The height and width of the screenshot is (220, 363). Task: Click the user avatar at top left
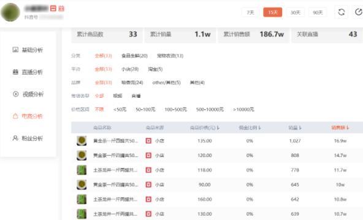click(x=10, y=12)
